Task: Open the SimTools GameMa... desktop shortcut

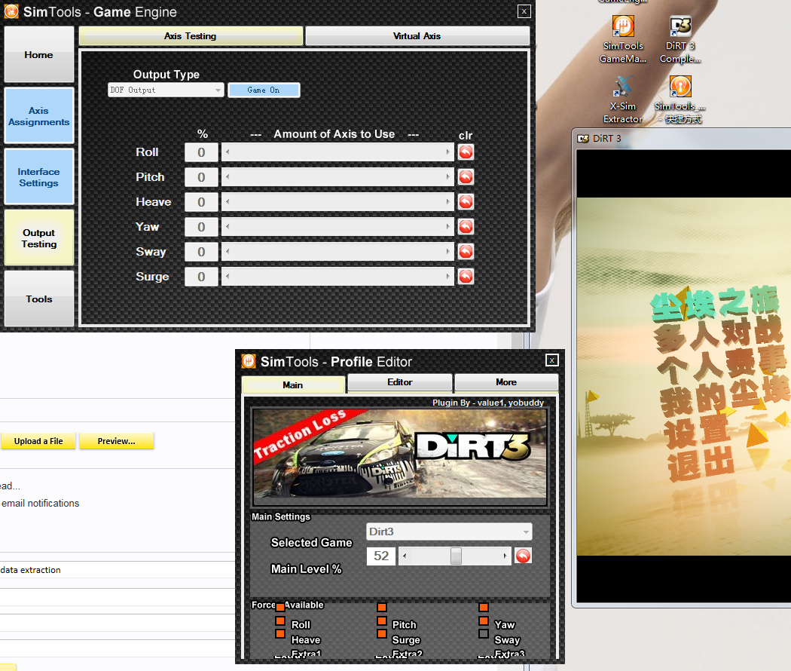Action: coord(623,40)
